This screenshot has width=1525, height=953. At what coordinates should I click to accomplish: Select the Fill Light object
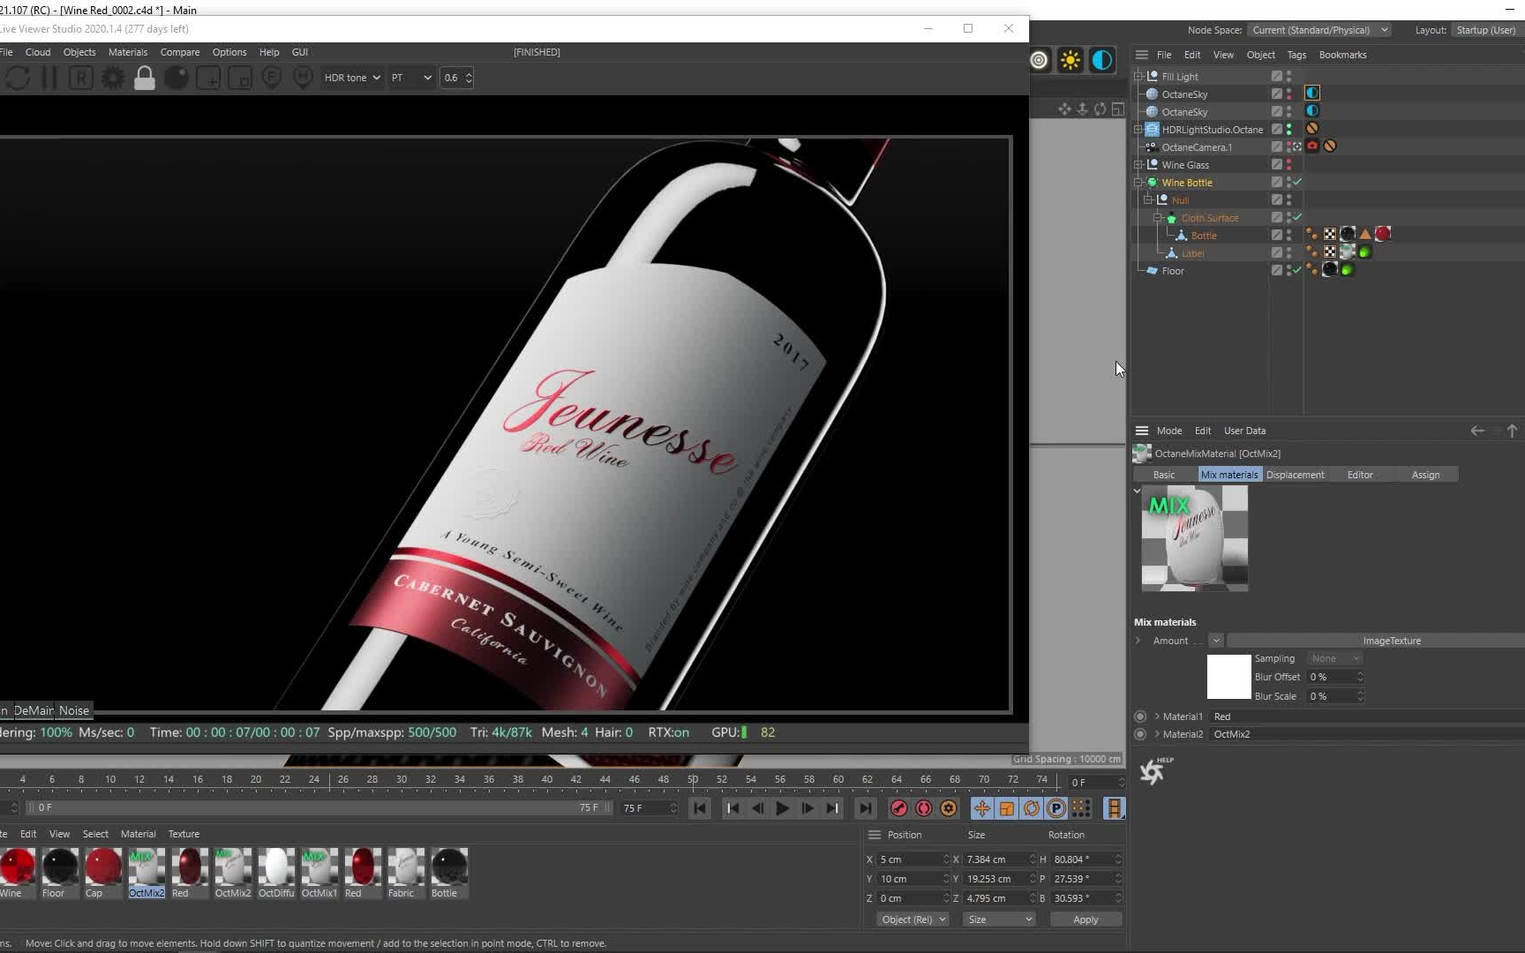click(1180, 77)
